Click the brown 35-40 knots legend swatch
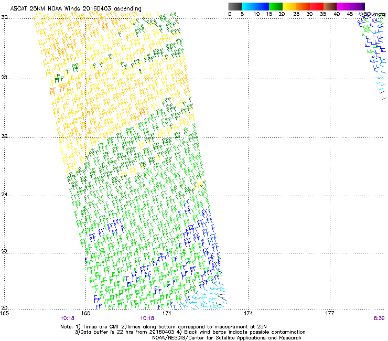 [330, 6]
